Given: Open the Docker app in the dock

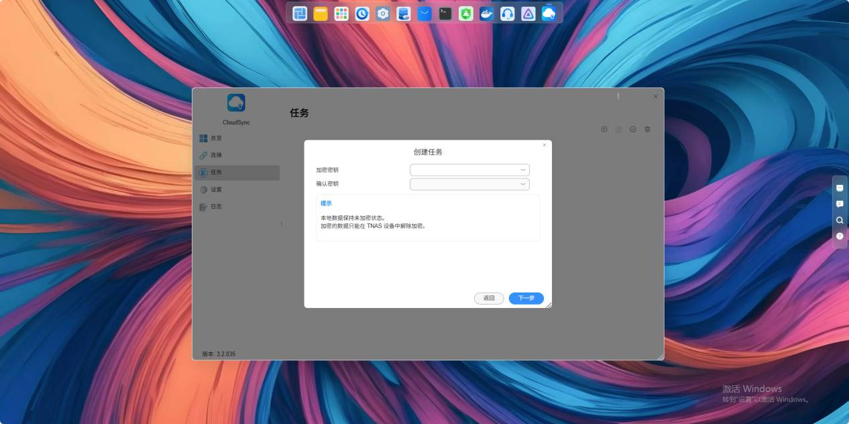Looking at the screenshot, I should 486,13.
